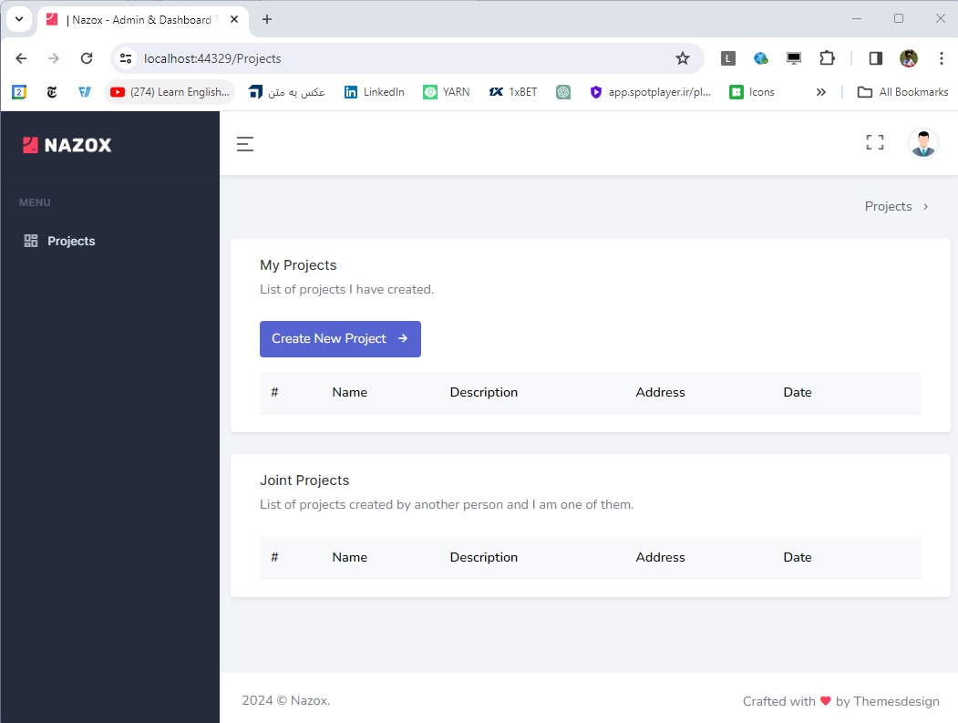Click the My Projects heading
The height and width of the screenshot is (723, 958).
[x=298, y=265]
